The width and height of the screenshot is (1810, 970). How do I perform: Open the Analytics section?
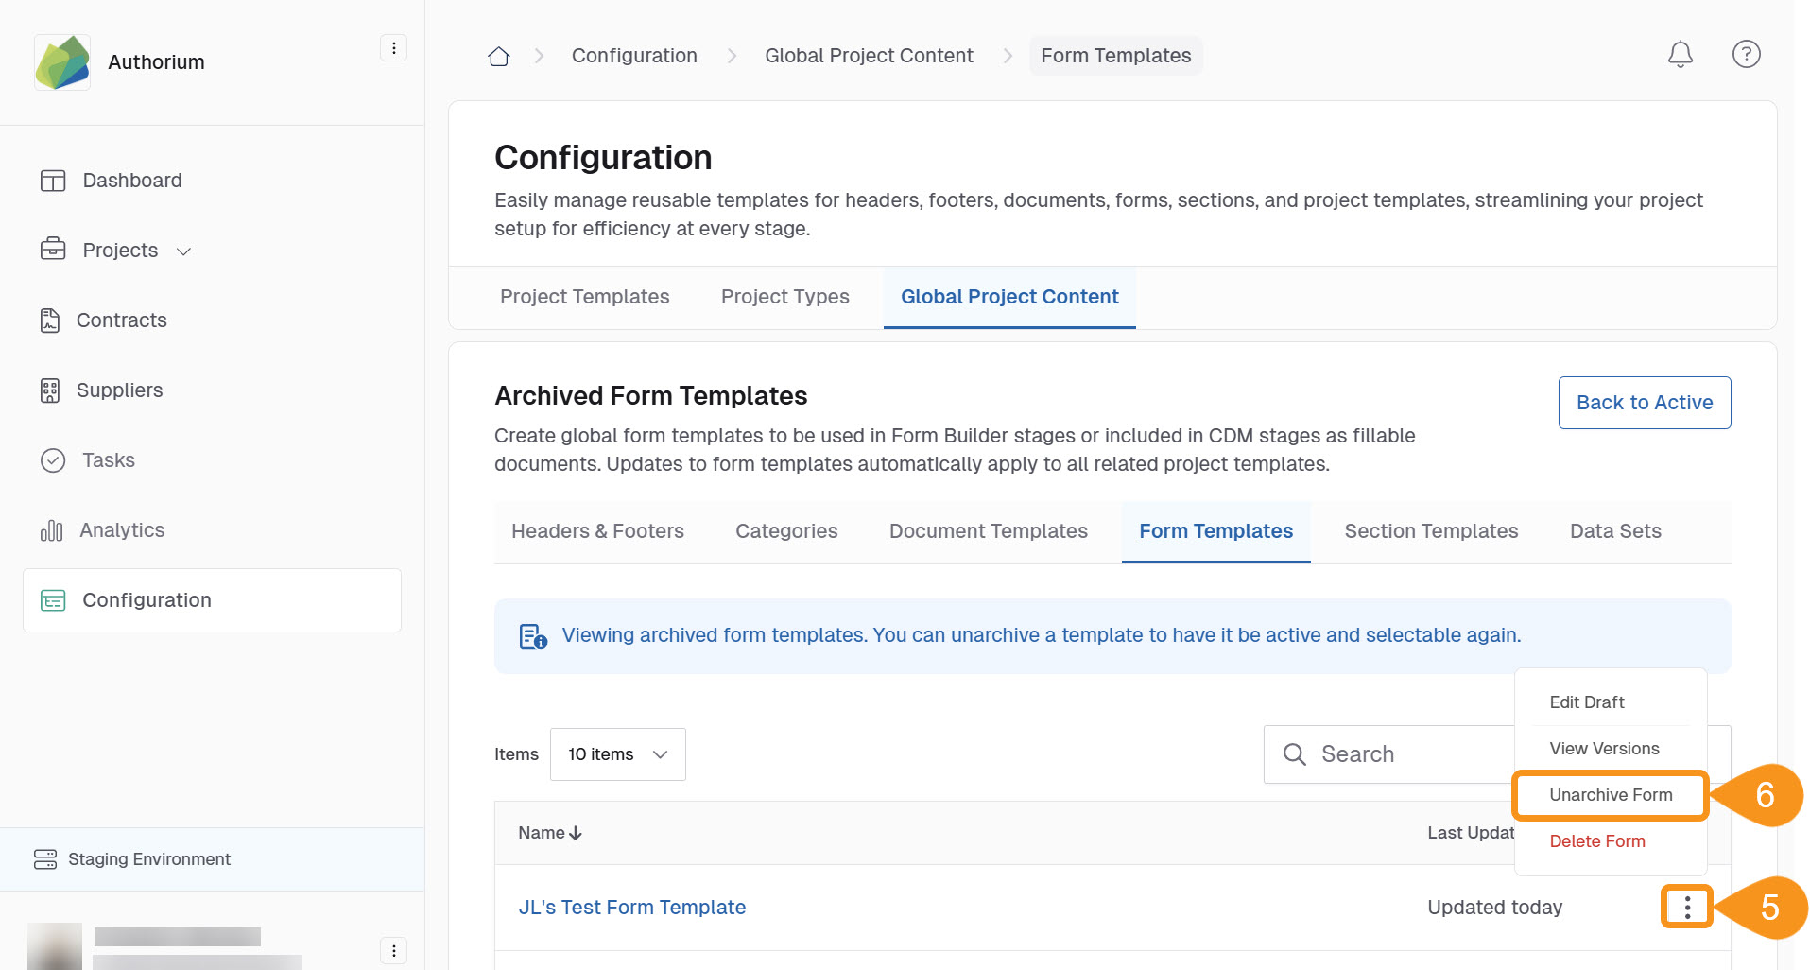pos(120,529)
